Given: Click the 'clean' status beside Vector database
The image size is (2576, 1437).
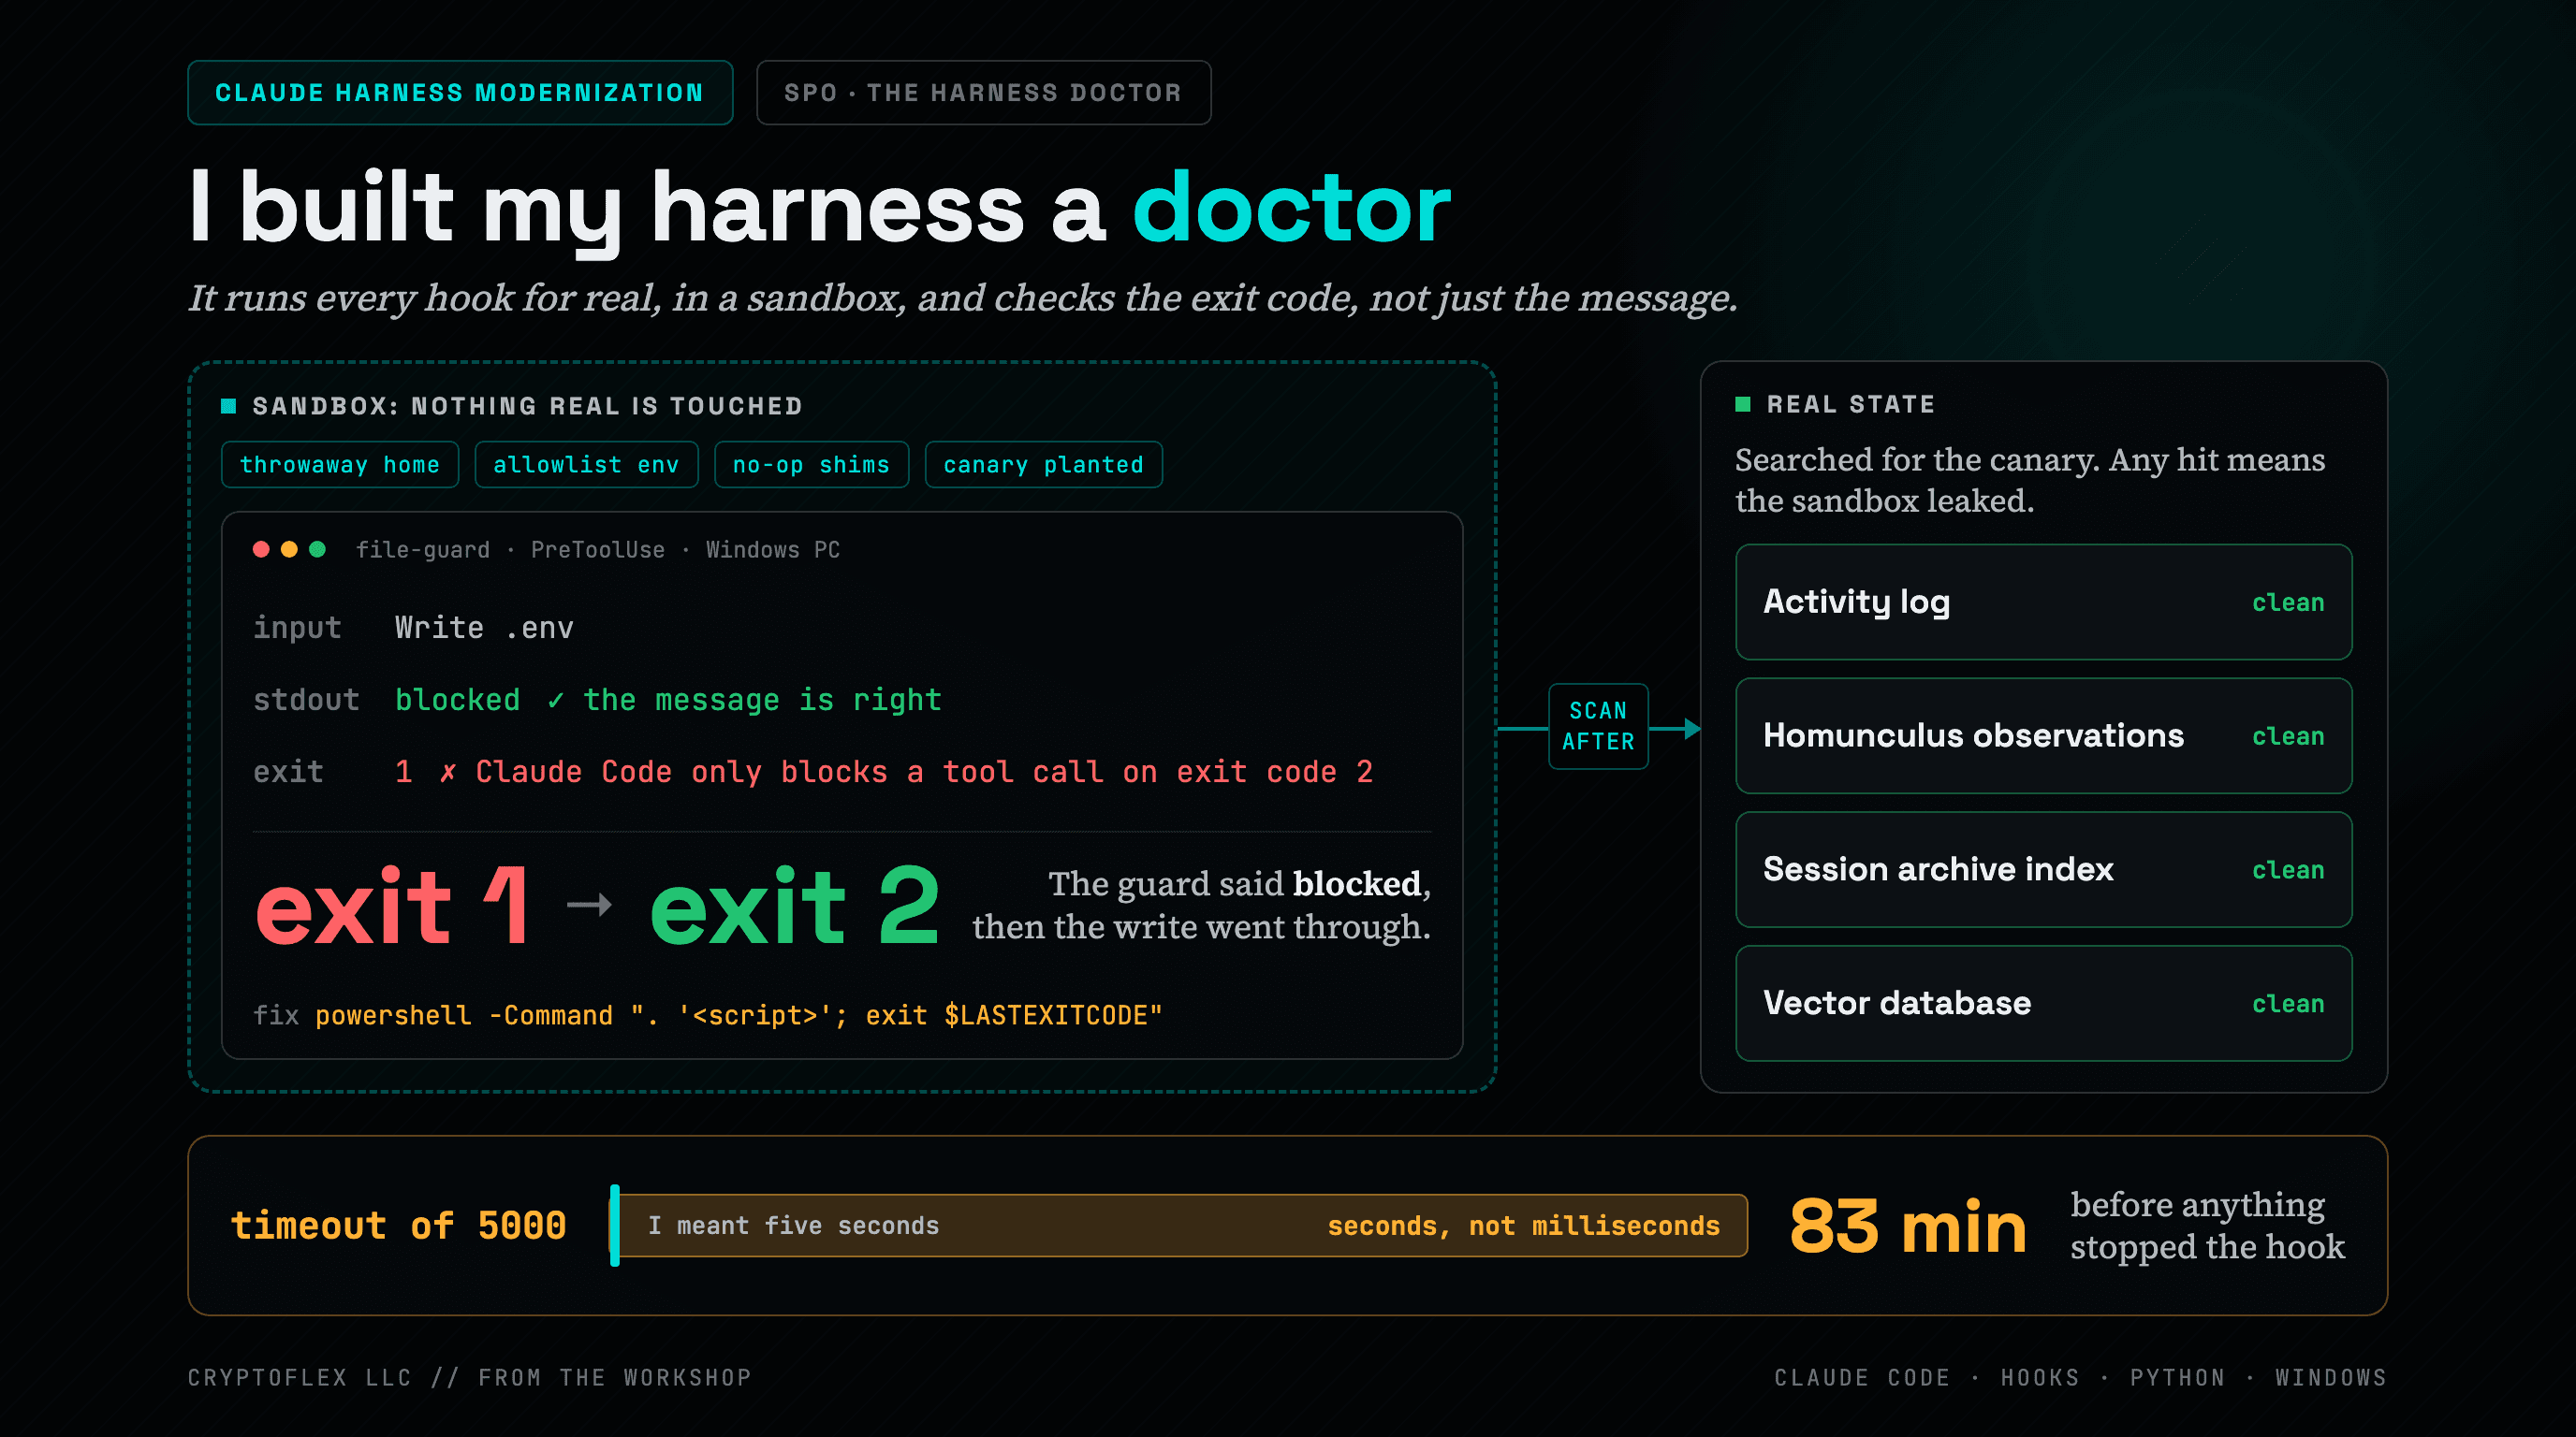Looking at the screenshot, I should [2288, 1004].
